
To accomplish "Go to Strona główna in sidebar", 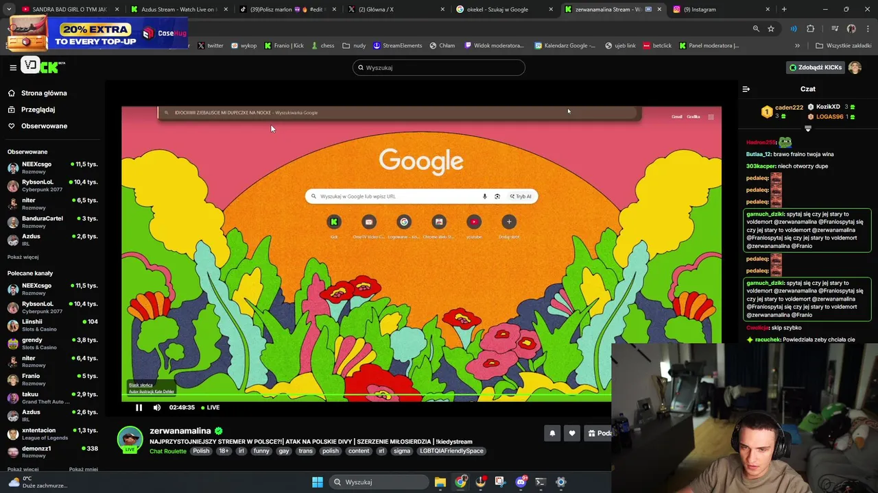I will pos(44,93).
